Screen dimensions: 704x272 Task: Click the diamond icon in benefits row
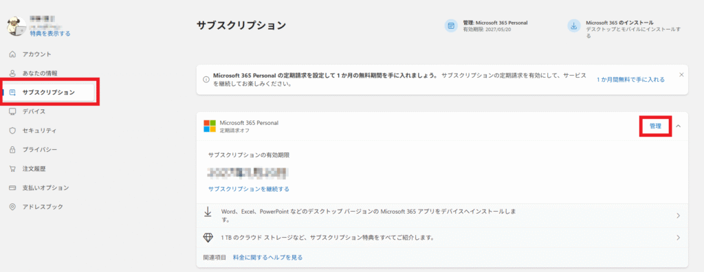208,237
